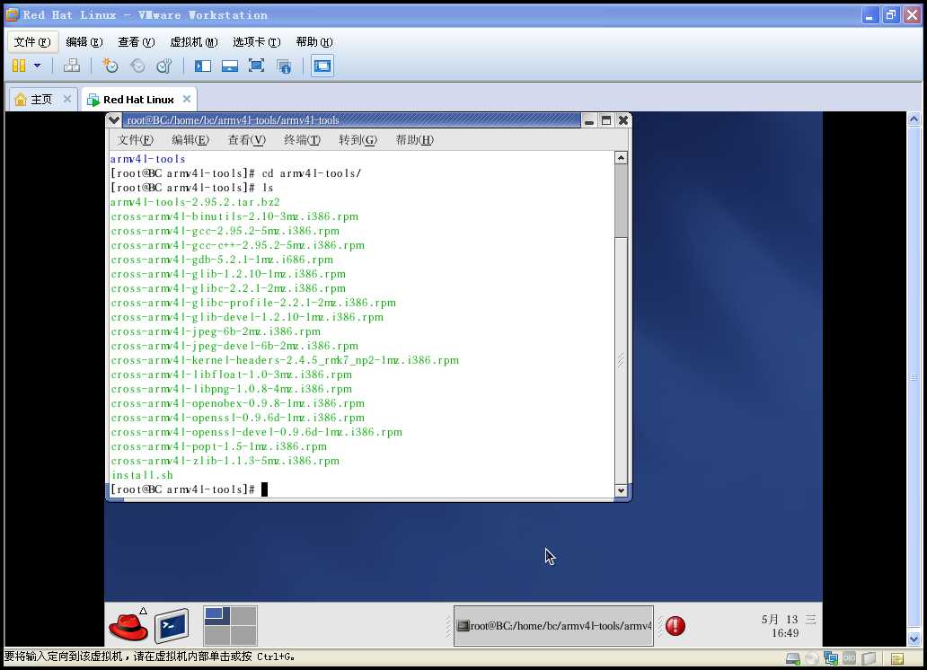
Task: Open the snapshot manager icon
Action: tap(164, 66)
